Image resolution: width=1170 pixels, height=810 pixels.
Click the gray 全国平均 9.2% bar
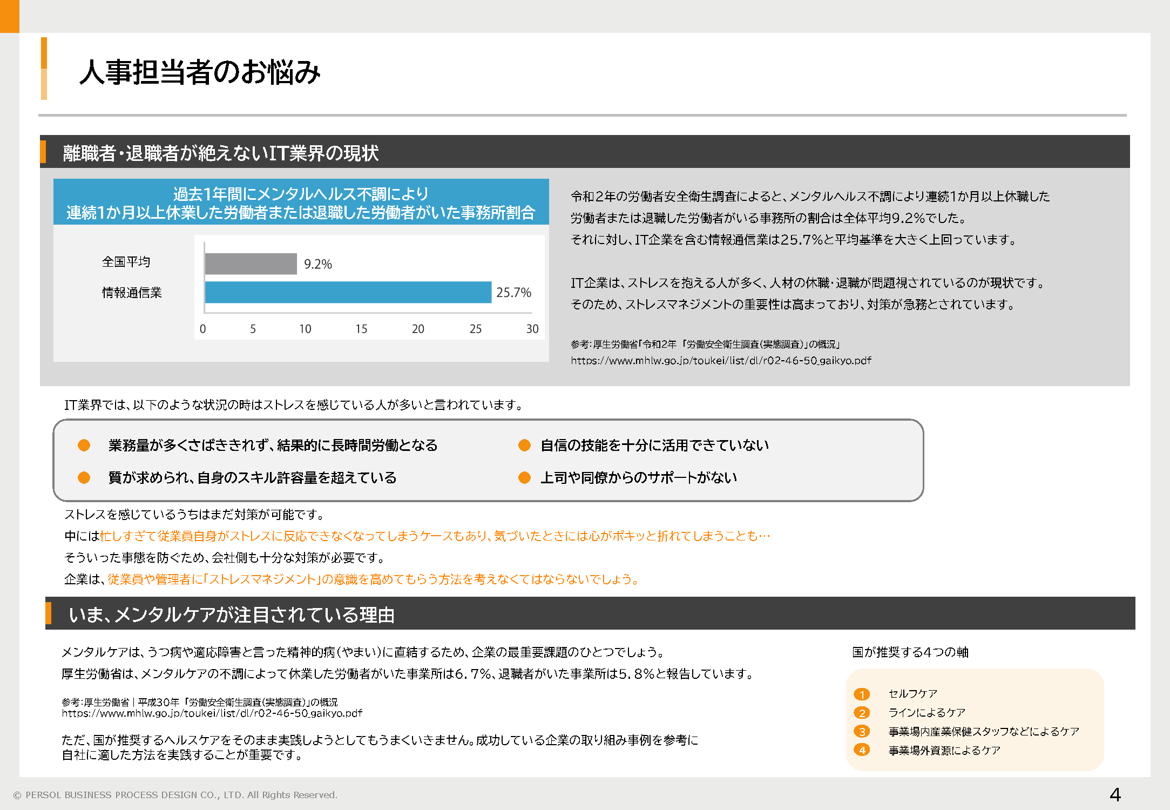[x=251, y=264]
